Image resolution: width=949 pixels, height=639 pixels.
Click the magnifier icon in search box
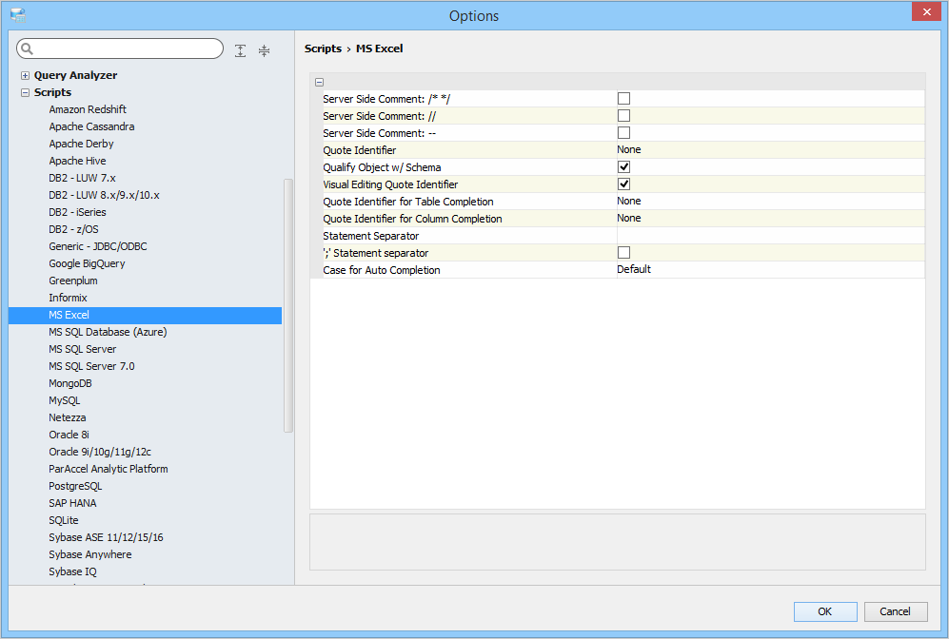(x=27, y=48)
